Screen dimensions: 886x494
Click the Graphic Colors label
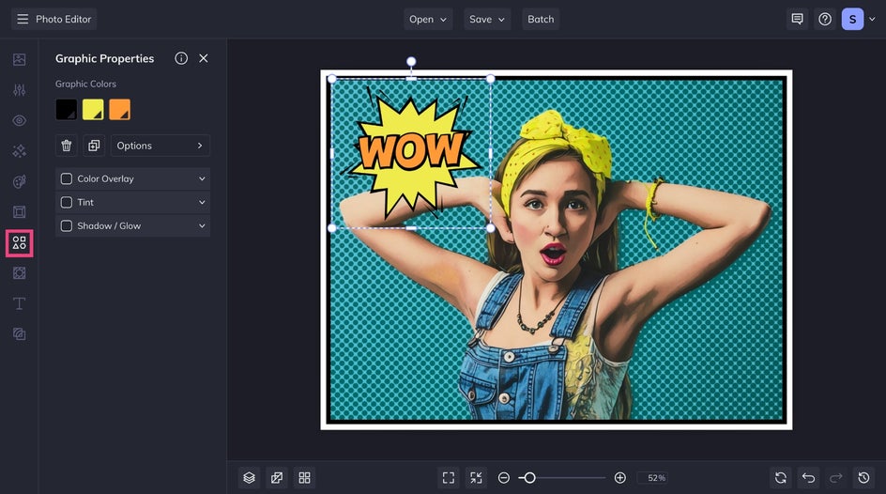(86, 84)
